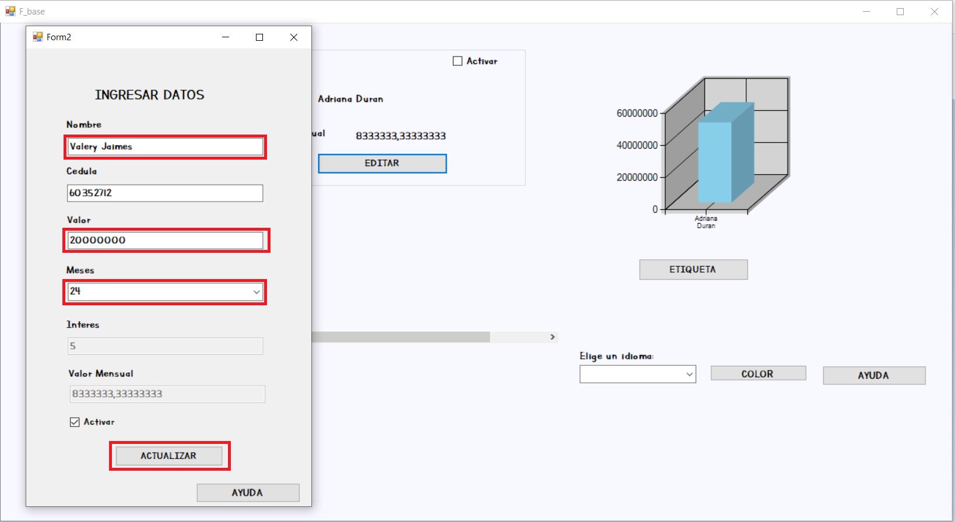The height and width of the screenshot is (522, 955).
Task: Click the chart axis label 40000000
Action: [x=637, y=145]
